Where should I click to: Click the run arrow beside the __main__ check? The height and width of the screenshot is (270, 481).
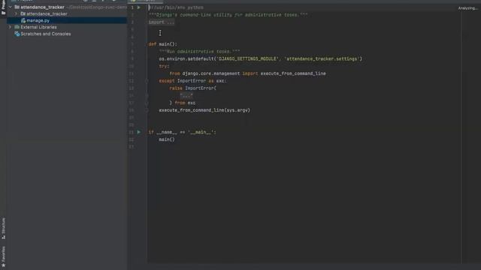pyautogui.click(x=139, y=132)
